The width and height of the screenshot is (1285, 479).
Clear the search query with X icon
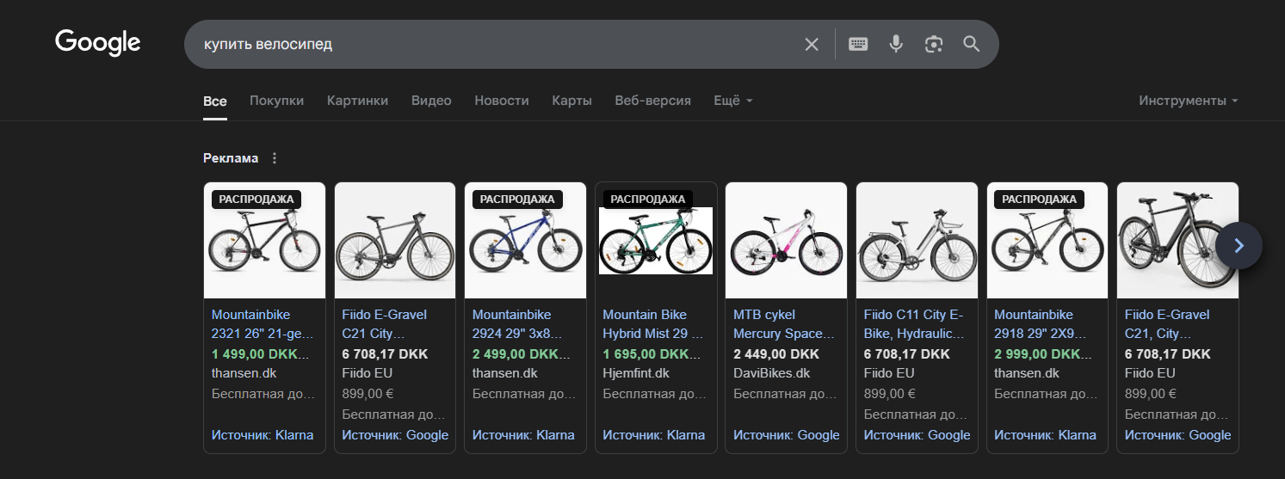coord(812,45)
